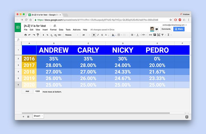Format selection as percent
This screenshot has height=134, width=206.
click(x=47, y=35)
